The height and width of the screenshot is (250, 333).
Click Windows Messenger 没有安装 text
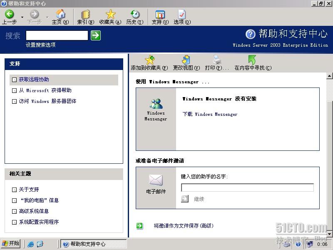(x=219, y=99)
